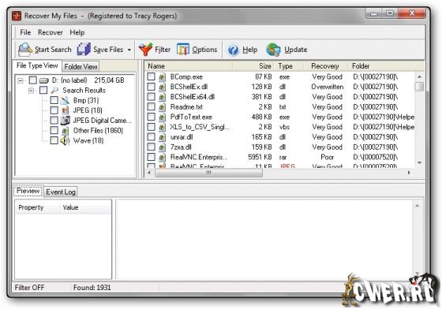Open the Recover menu
The image size is (442, 309).
(51, 32)
